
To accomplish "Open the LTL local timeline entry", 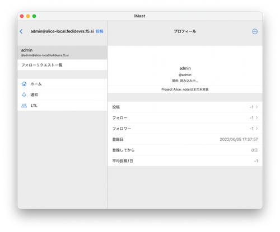I will point(62,106).
